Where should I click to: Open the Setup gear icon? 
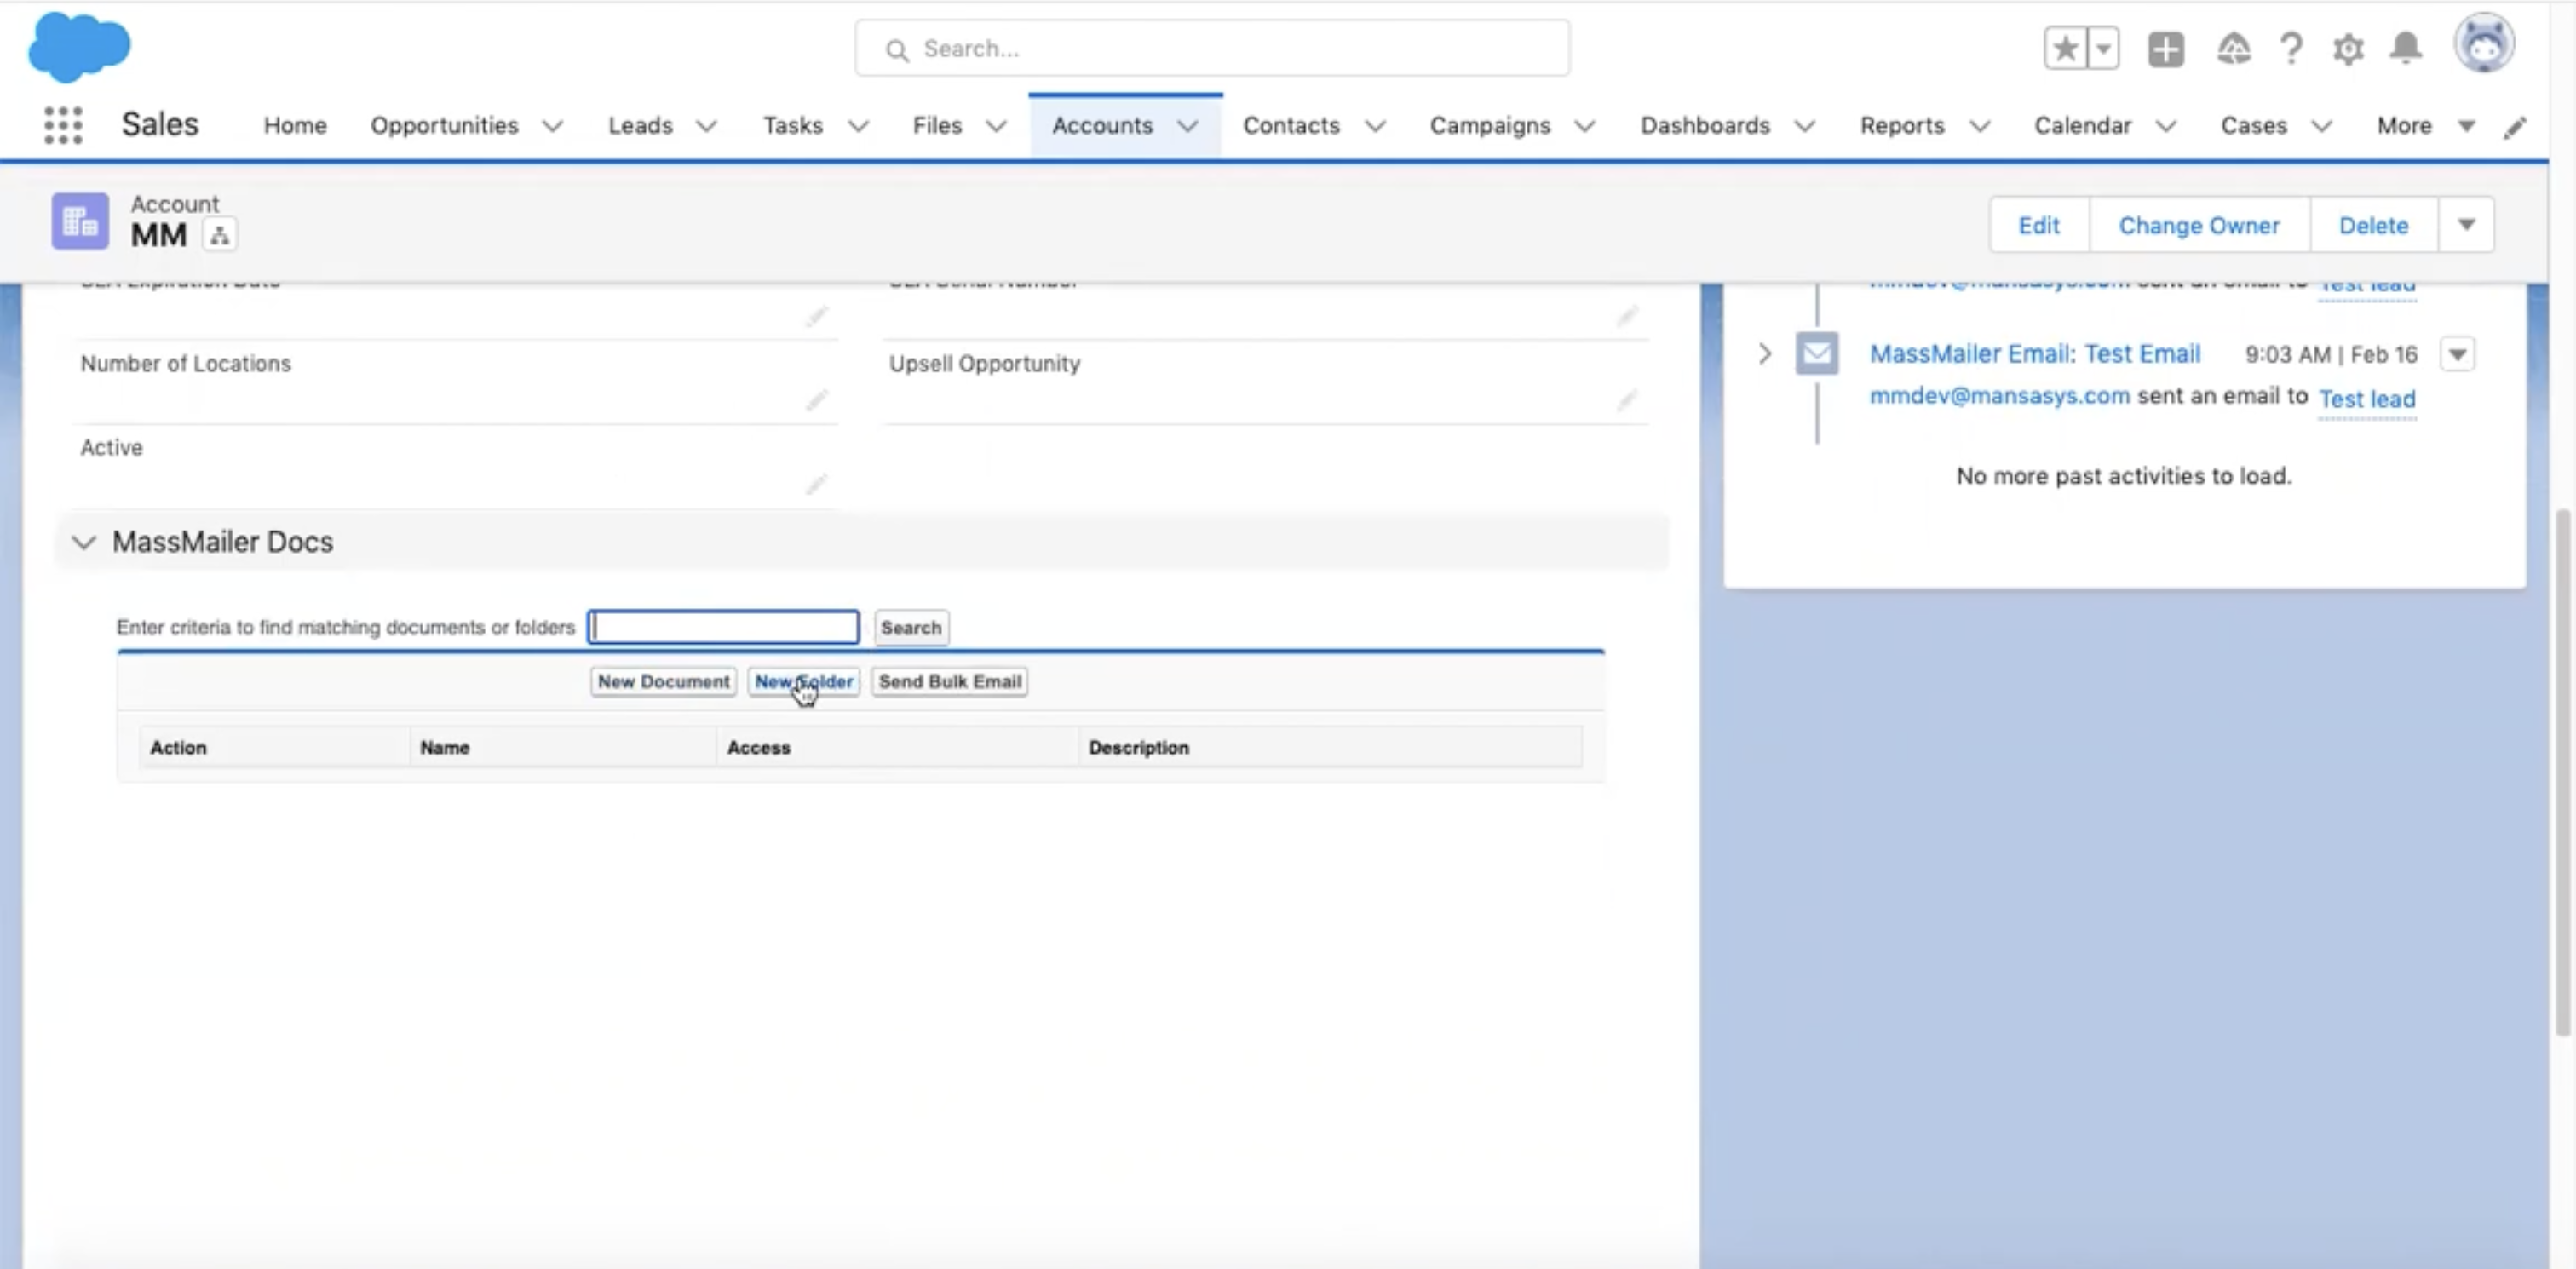2348,48
